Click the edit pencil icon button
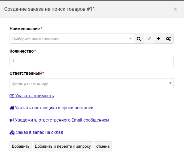The image size is (184, 160). (x=149, y=39)
